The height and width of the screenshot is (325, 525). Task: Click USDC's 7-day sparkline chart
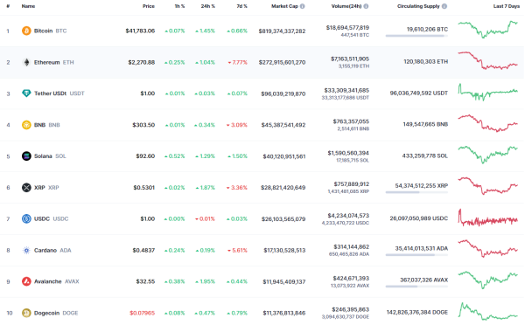(488, 218)
